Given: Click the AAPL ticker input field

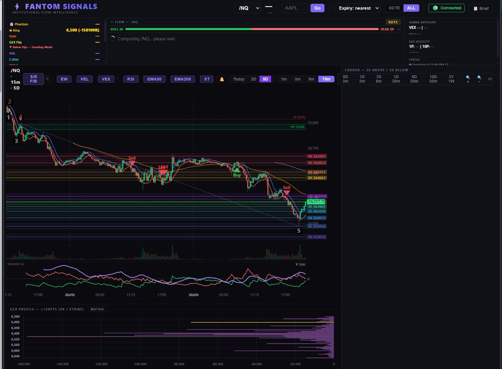Looking at the screenshot, I should point(295,8).
